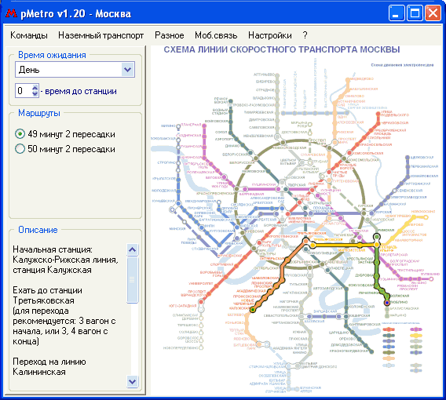Click the Щёлковская terminal station dot
The width and height of the screenshot is (446, 400).
(407, 158)
